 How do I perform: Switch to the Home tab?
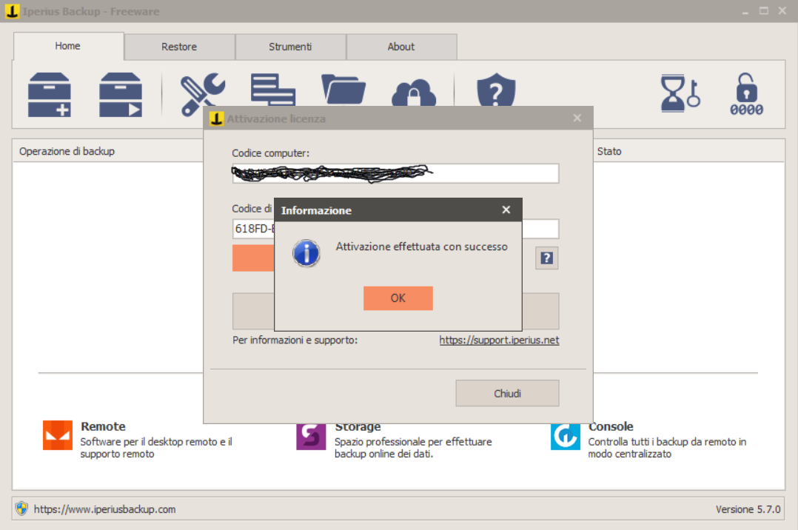[x=67, y=46]
